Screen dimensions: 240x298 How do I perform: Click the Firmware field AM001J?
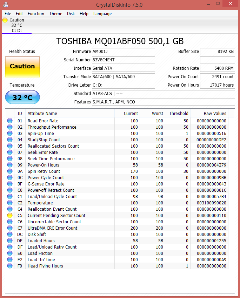[x=124, y=52]
